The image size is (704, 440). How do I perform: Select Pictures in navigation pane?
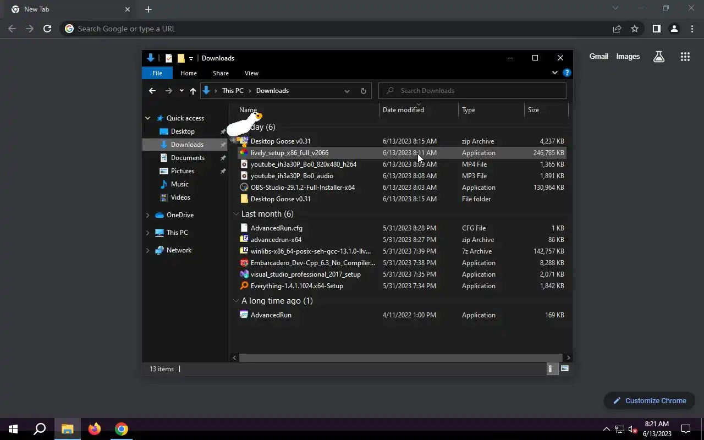pyautogui.click(x=182, y=171)
